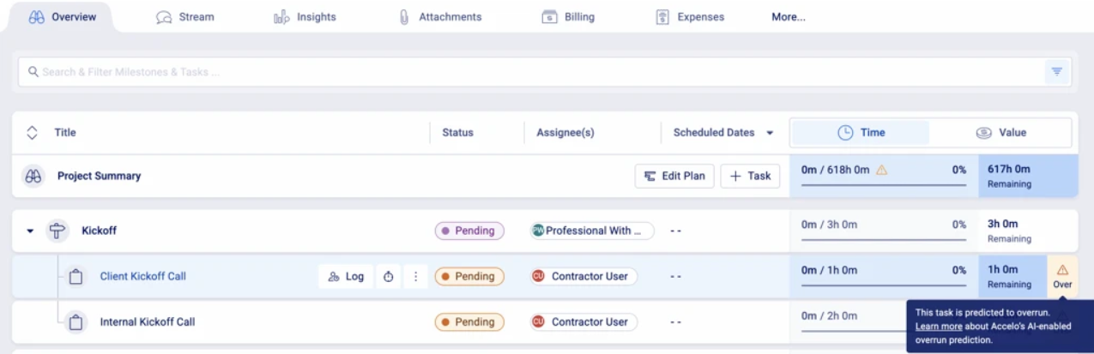This screenshot has height=354, width=1094.
Task: Start timer on Client Kickoff Call
Action: coord(388,276)
